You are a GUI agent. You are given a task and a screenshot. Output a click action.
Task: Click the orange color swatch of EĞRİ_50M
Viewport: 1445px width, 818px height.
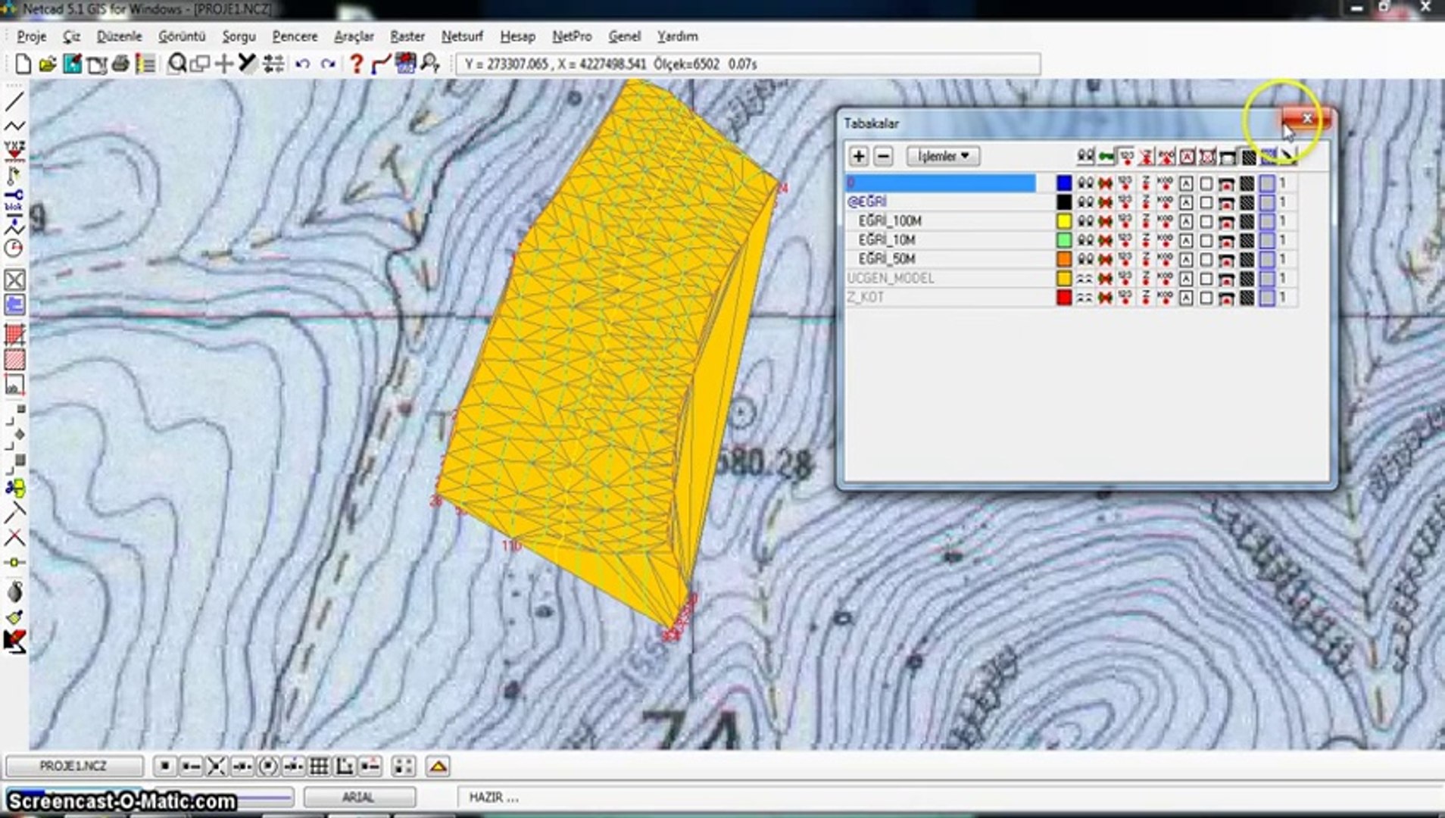1063,259
